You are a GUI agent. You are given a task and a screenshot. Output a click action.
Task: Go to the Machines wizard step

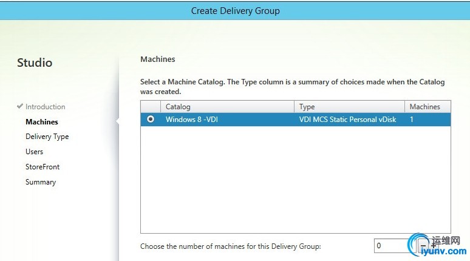42,121
